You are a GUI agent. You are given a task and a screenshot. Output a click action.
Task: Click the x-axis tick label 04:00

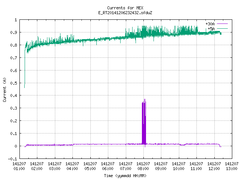click(72, 169)
